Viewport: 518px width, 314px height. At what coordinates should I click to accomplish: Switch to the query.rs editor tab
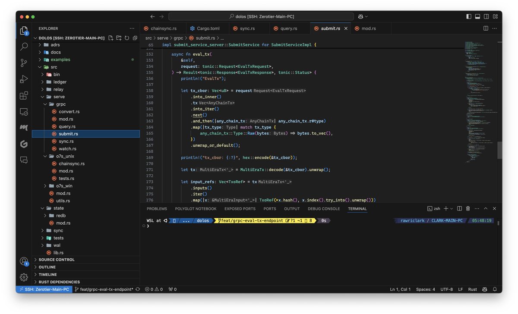coord(289,28)
